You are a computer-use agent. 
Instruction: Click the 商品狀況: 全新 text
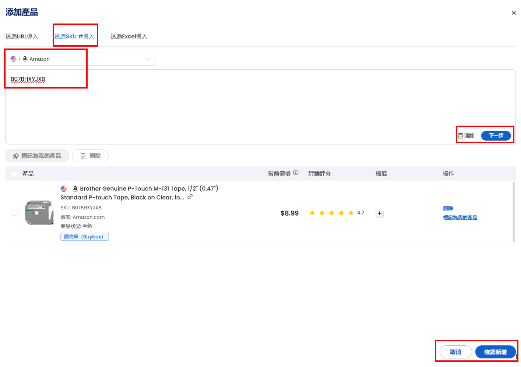(x=77, y=226)
